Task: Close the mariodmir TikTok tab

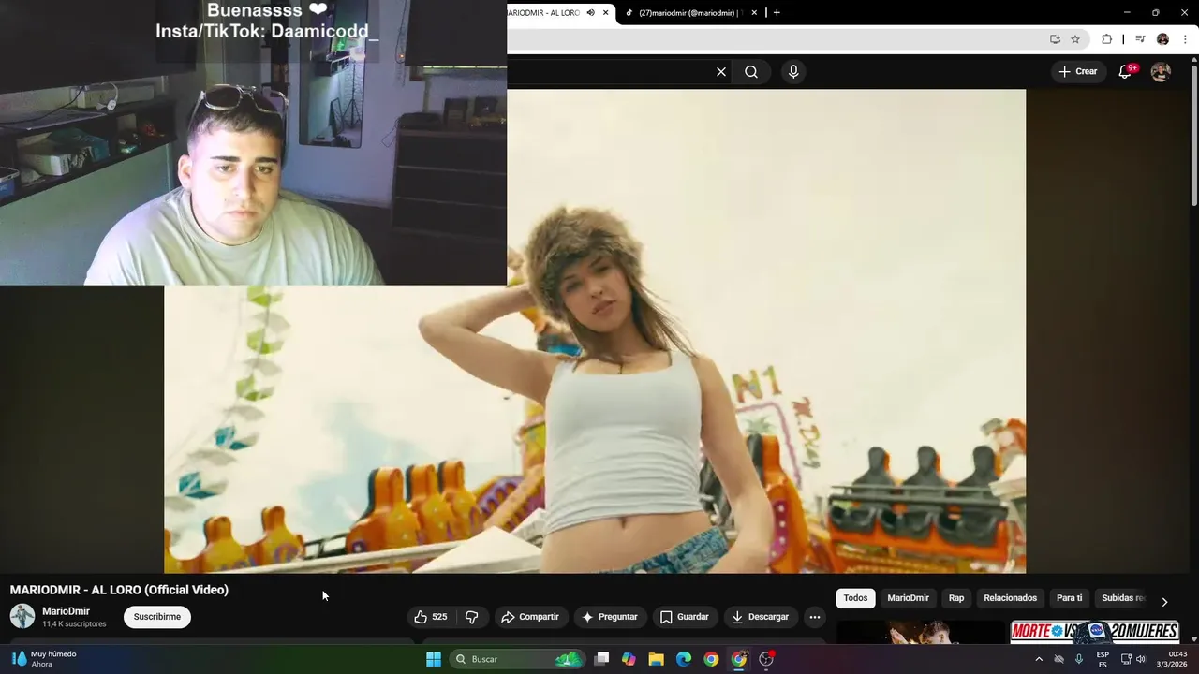Action: click(754, 13)
